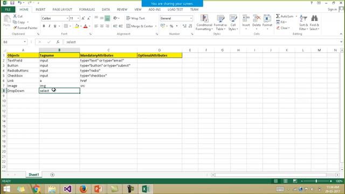
Task: Click the Format Painter brush
Action: point(25,28)
